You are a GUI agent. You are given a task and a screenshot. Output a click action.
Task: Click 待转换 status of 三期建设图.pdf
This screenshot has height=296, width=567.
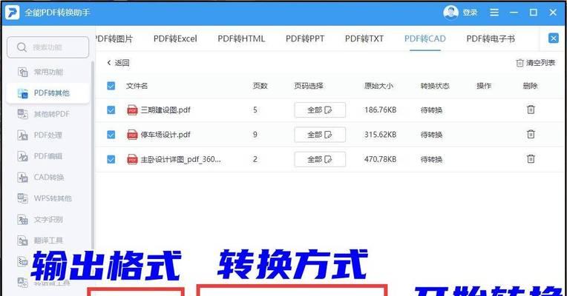[x=431, y=110]
